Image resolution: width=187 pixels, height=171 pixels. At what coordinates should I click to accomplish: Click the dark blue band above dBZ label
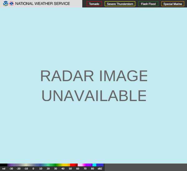pos(100,165)
